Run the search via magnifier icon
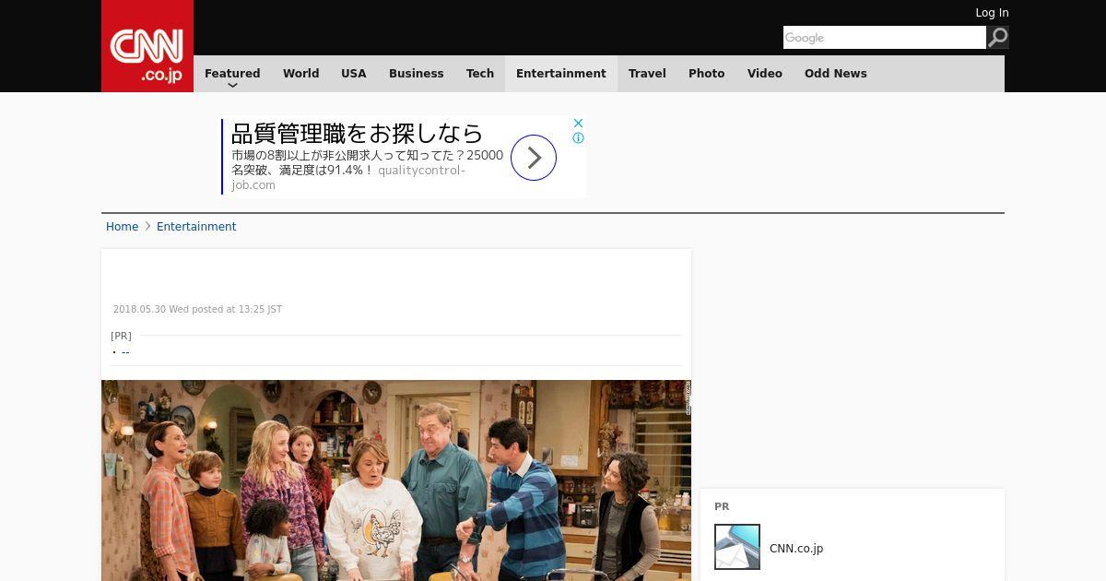 tap(997, 37)
